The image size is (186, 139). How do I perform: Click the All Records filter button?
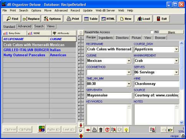tap(64, 33)
